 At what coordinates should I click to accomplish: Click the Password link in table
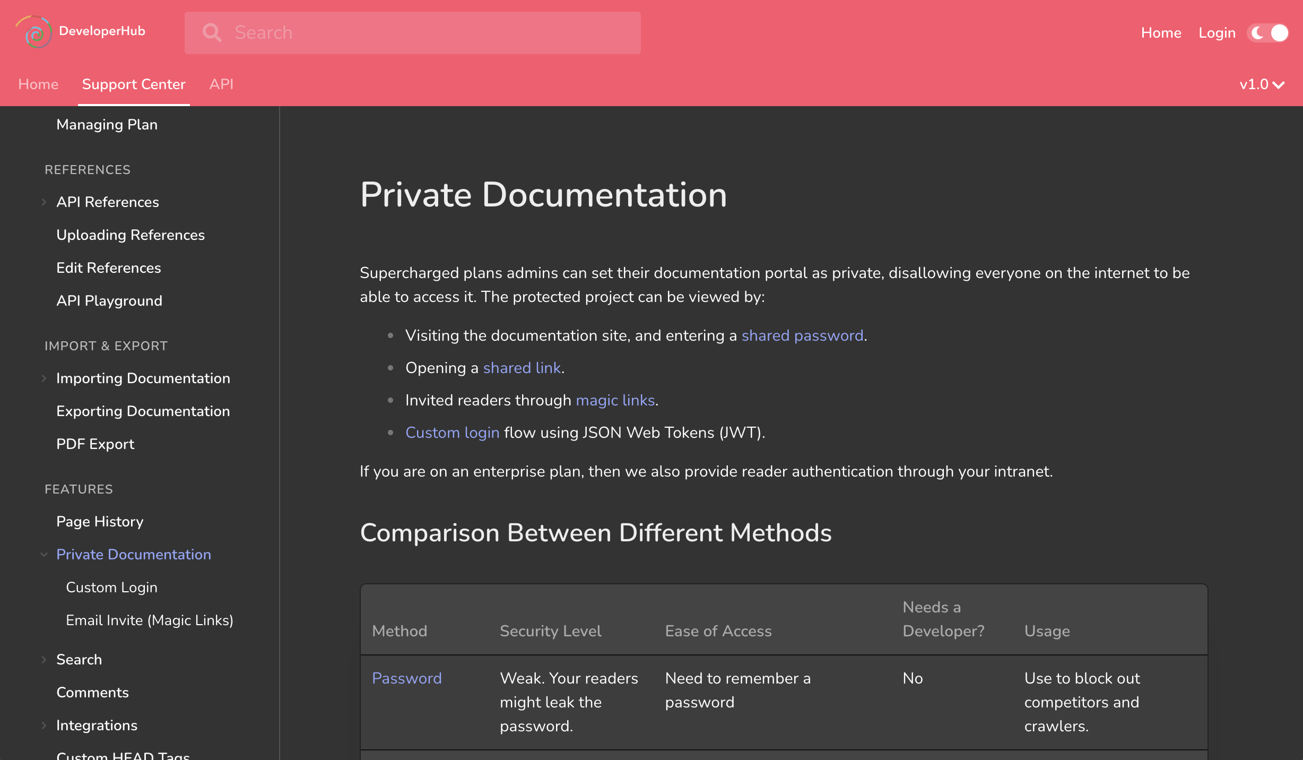point(406,678)
